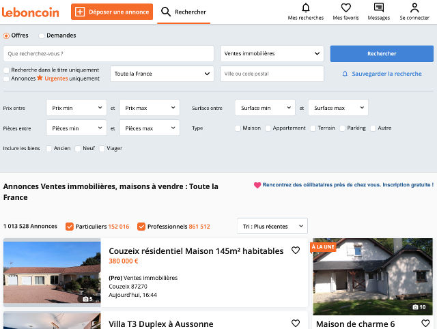Screen dimensions: 437x329
Task: Open the Surface max dropdown
Action: [x=338, y=108]
